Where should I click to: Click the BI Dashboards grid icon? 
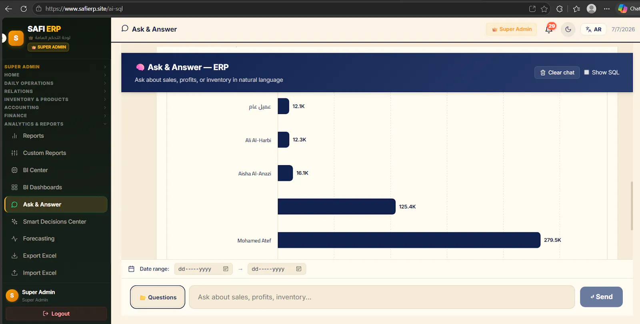pyautogui.click(x=14, y=187)
